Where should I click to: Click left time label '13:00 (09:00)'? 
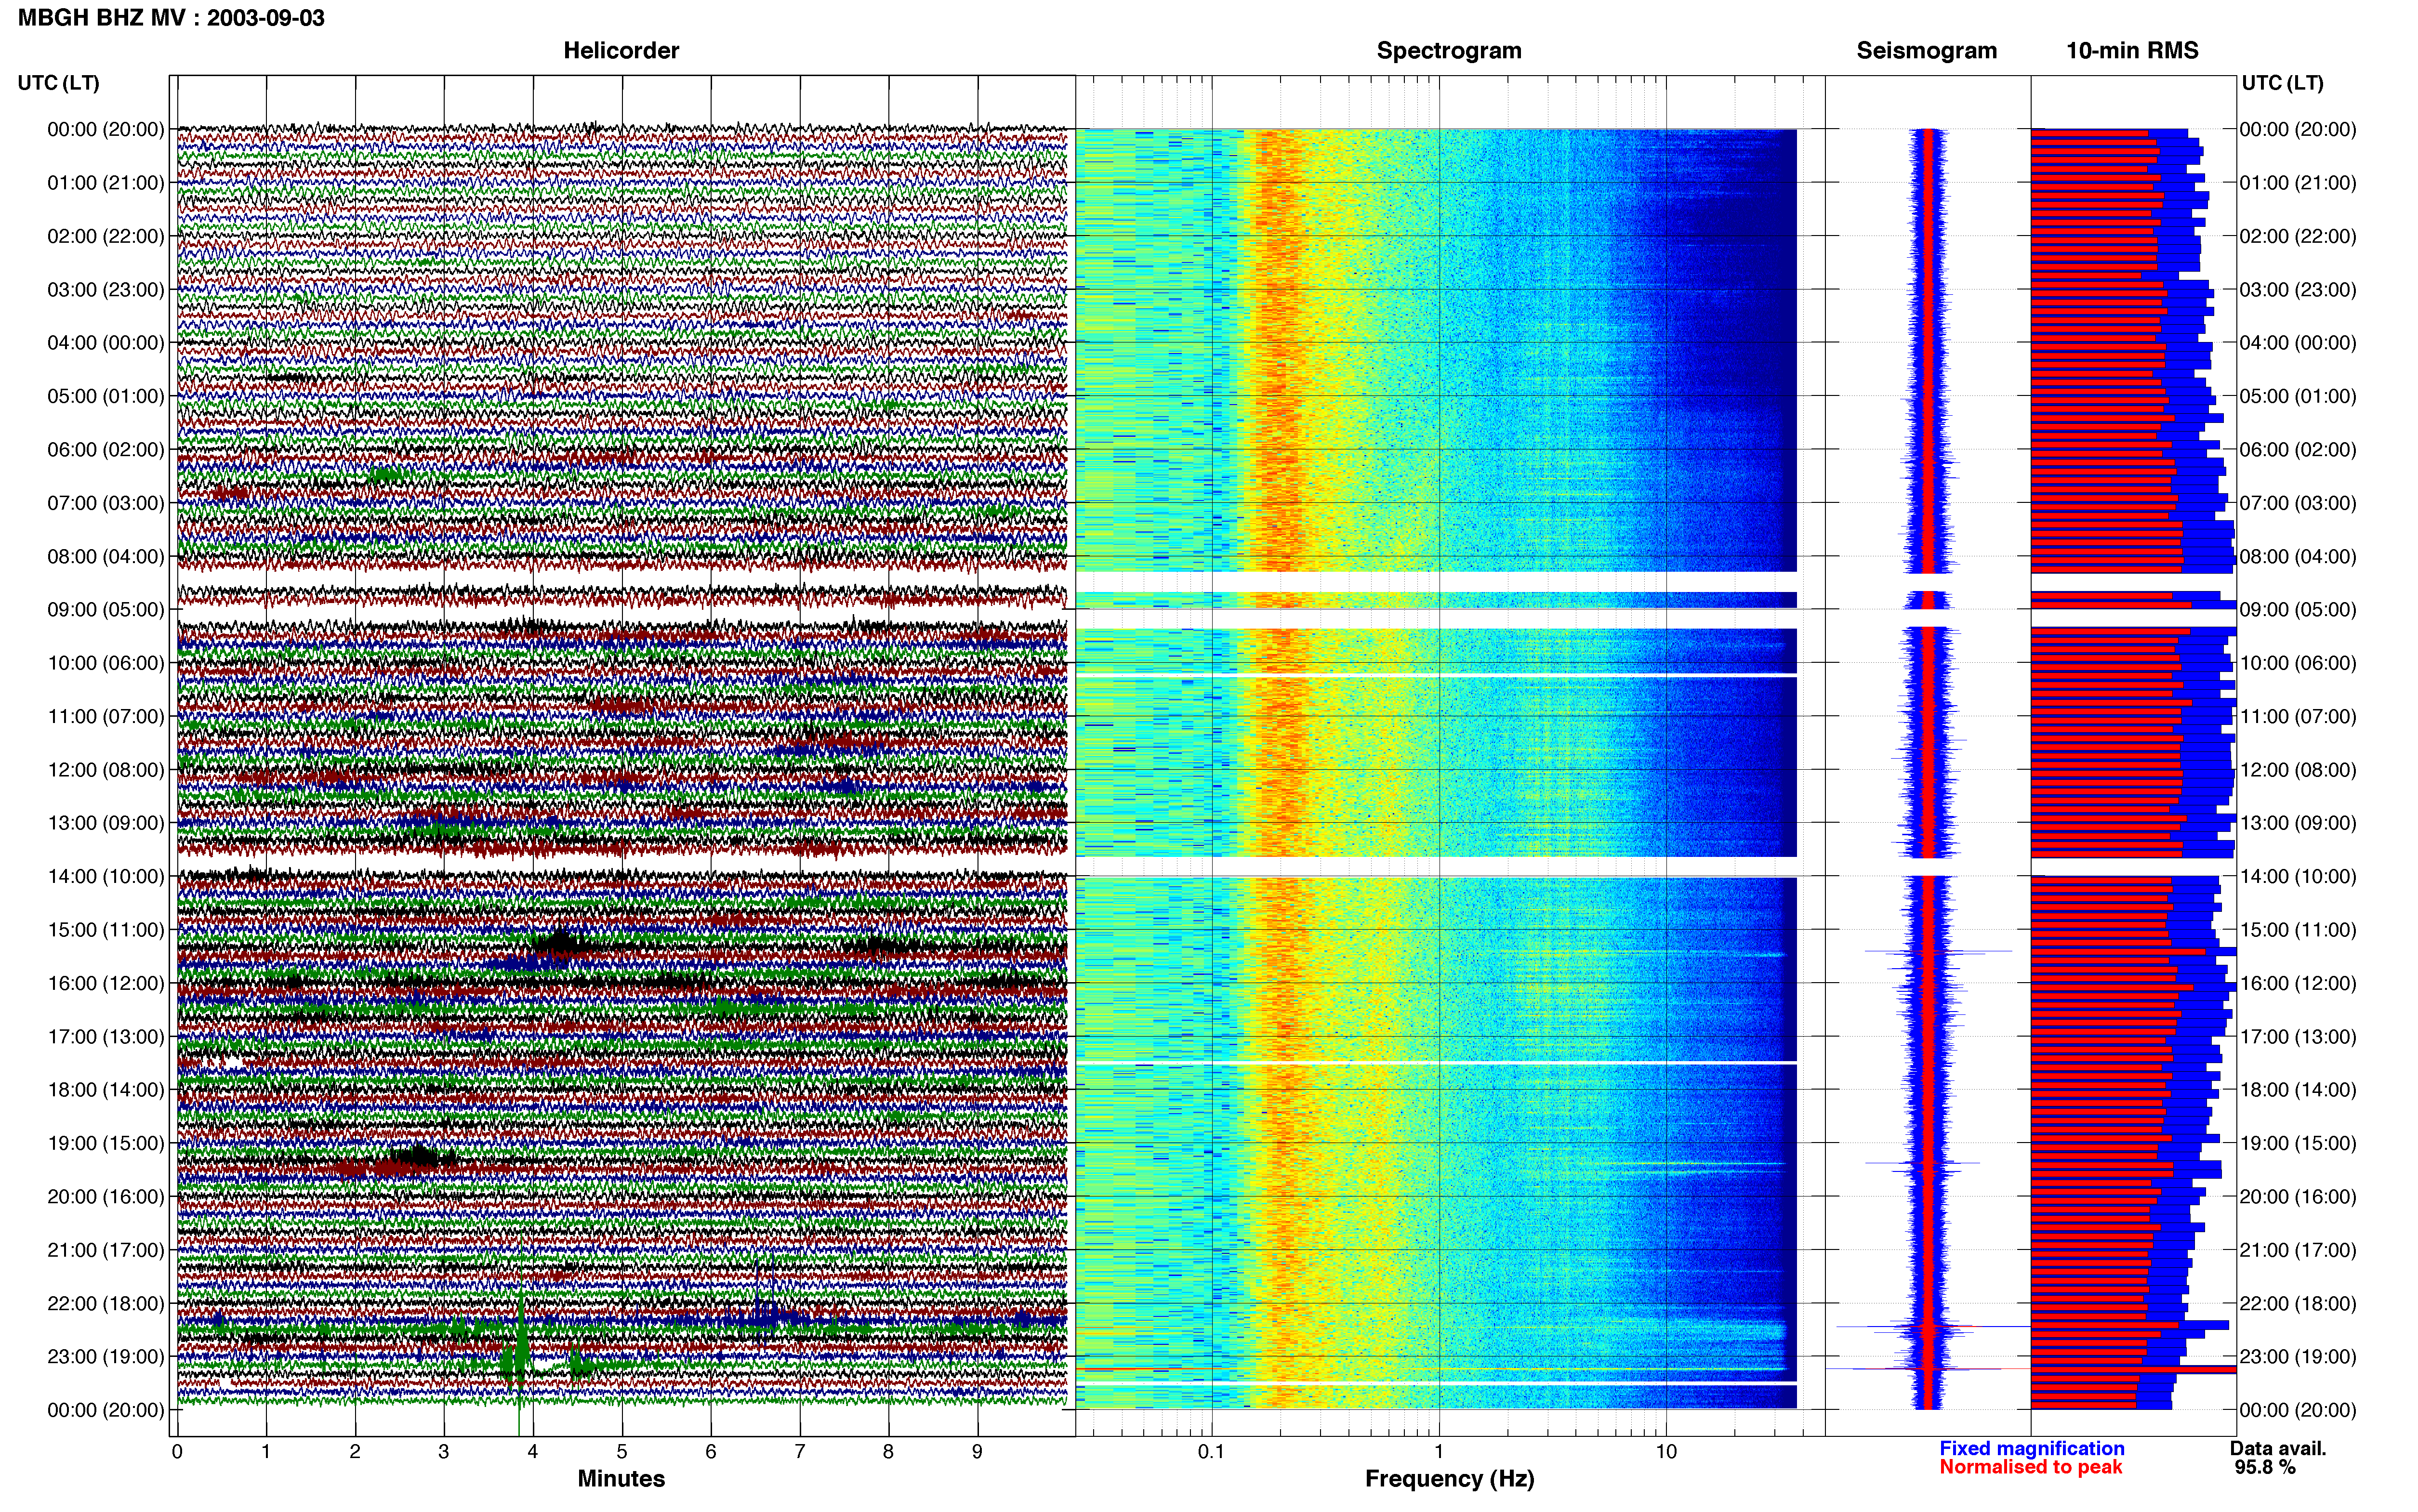pos(106,823)
